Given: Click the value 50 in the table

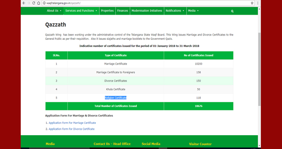Looking at the screenshot, I should click(199, 89).
